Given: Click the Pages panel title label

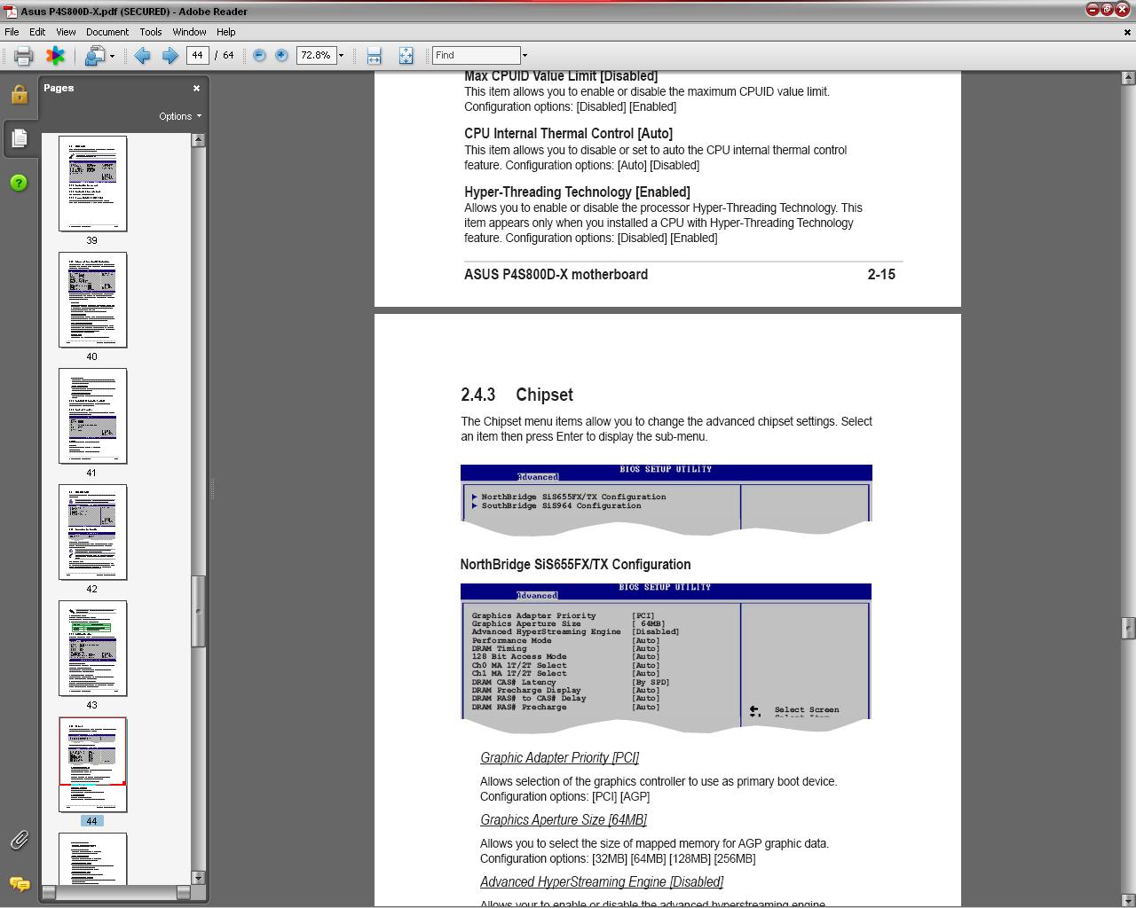Looking at the screenshot, I should [59, 89].
